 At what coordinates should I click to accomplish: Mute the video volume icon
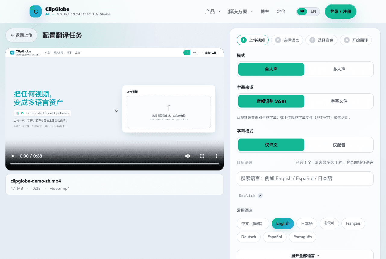coord(188,156)
